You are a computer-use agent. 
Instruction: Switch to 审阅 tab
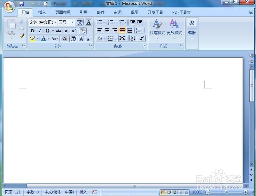118,12
